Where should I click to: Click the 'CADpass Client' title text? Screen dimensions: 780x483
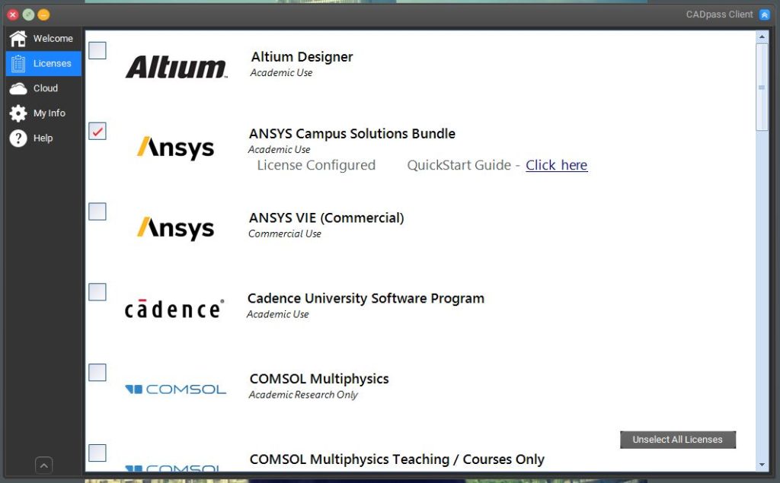(719, 14)
